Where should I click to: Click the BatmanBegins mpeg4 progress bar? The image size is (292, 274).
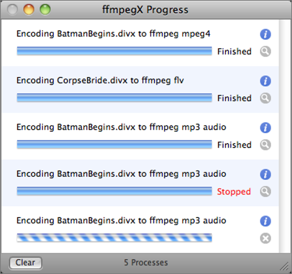pos(114,52)
